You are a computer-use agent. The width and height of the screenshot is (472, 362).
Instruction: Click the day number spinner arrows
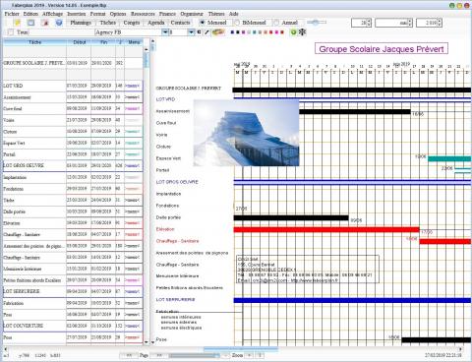pyautogui.click(x=369, y=23)
